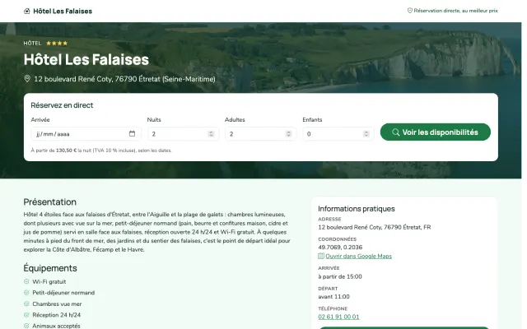
Task: Click the map icon beside Google Maps link
Action: point(321,256)
